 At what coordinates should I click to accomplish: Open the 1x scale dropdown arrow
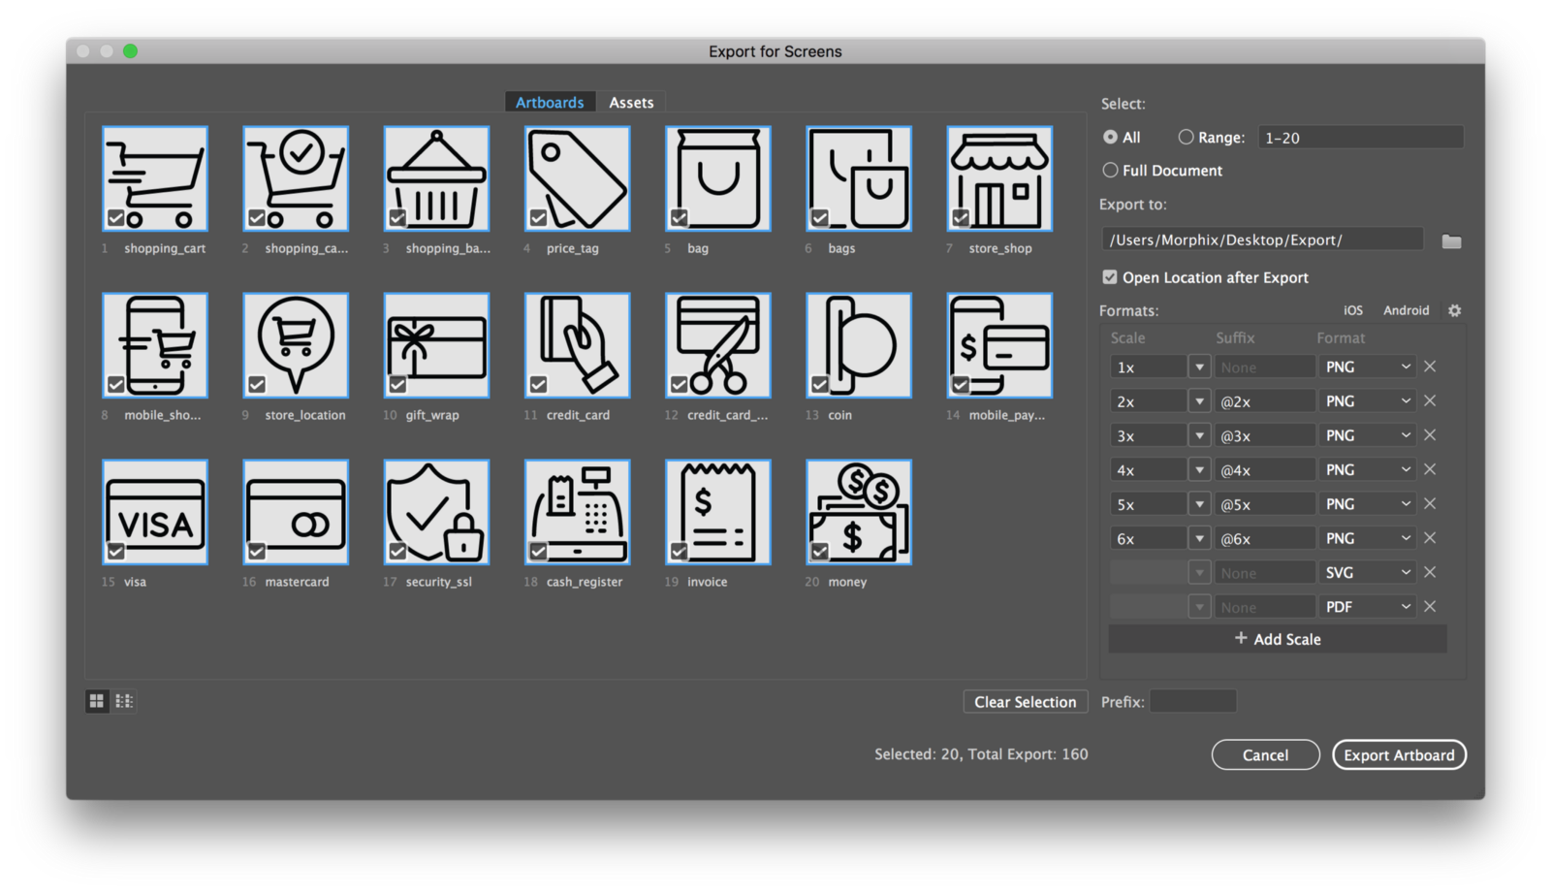point(1199,367)
